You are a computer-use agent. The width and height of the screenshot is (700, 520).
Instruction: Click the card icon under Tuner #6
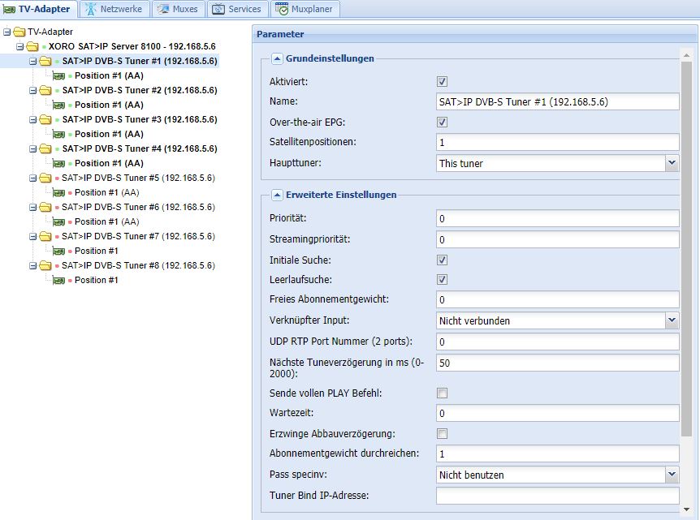click(x=59, y=221)
